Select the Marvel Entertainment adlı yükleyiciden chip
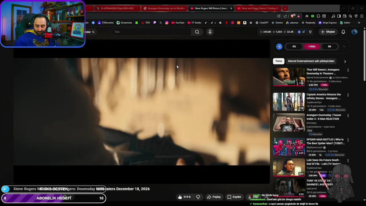Image resolution: width=366 pixels, height=206 pixels. (311, 61)
